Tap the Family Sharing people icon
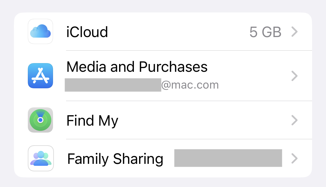 coord(41,158)
